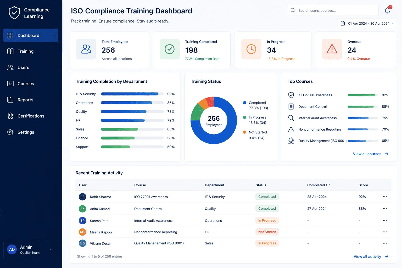Click the Total Employees people icon
Image resolution: width=402 pixels, height=268 pixels.
tap(86, 49)
